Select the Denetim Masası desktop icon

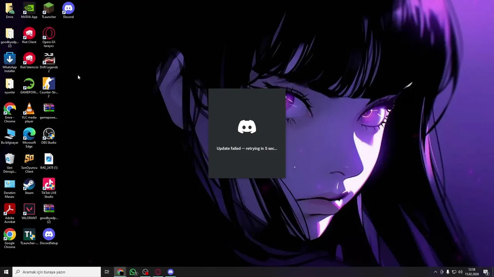click(x=10, y=188)
